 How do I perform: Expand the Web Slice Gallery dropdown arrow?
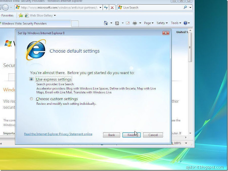[x=55, y=15]
